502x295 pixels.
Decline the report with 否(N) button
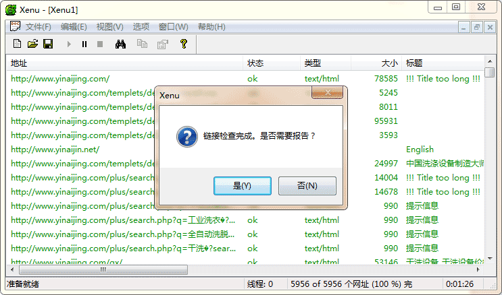point(307,186)
